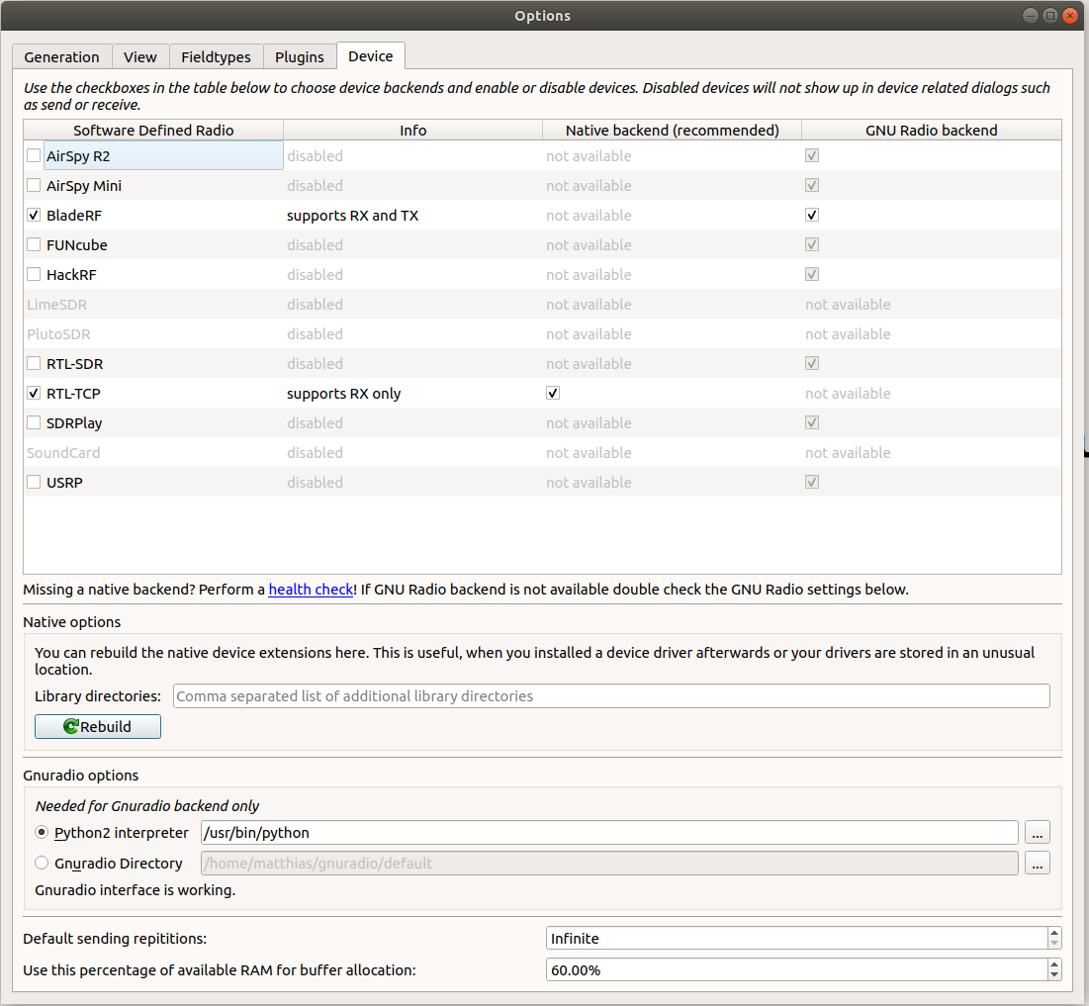Viewport: 1089px width, 1006px height.
Task: Toggle RTL-TCP native backend checkbox
Action: pyautogui.click(x=553, y=394)
